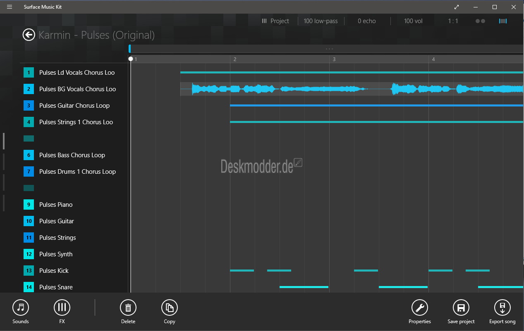Screen dimensions: 524x331
Task: Select the Pulses Strings 1 Chorus Loo track
Action: tap(76, 122)
